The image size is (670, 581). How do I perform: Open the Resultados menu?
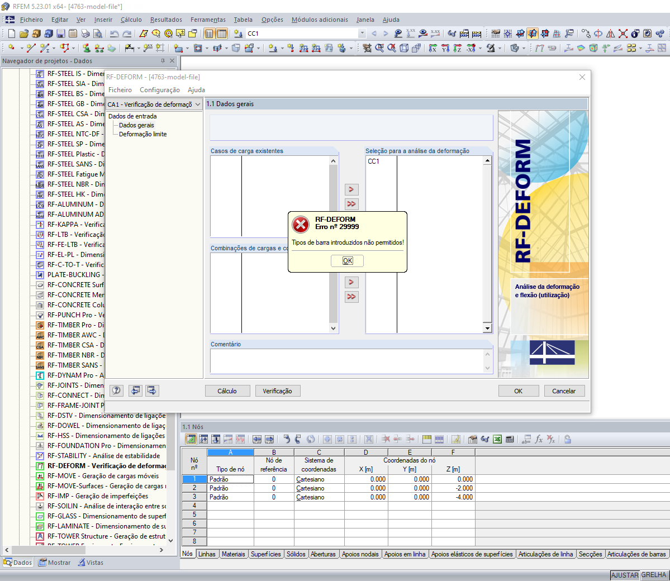point(166,20)
